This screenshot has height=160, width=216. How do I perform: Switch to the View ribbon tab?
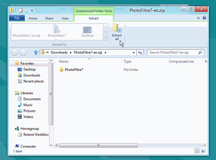[x=65, y=18]
